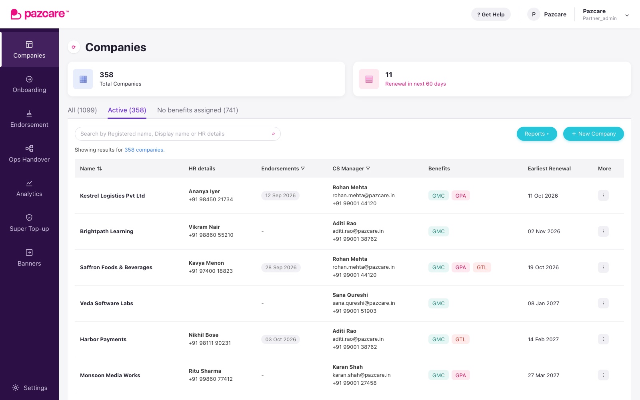Open Super Top-up in the sidebar
Screen dimensions: 640x400
coord(29,223)
